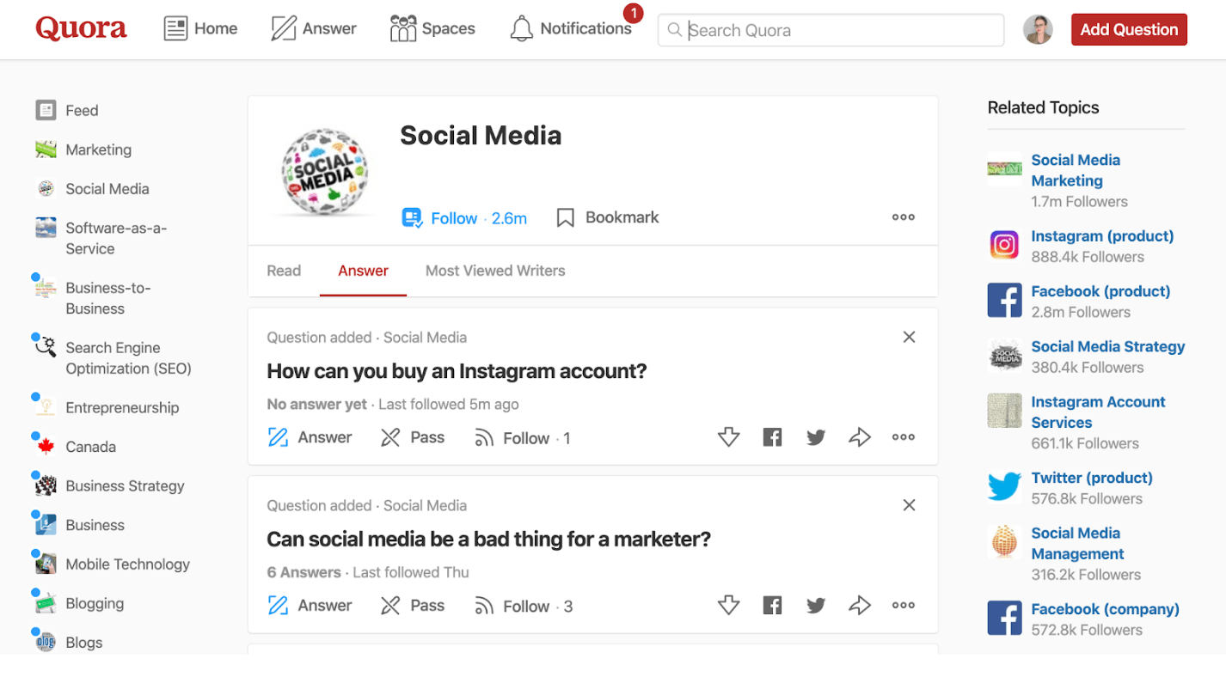This screenshot has height=677, width=1226.
Task: Click the Notifications bell icon
Action: point(521,29)
